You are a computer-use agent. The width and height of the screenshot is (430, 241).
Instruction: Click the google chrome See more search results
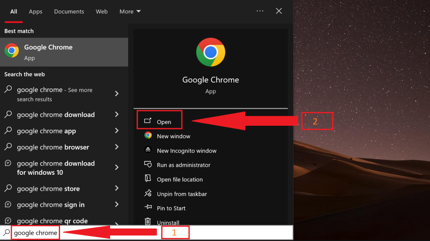pyautogui.click(x=55, y=94)
